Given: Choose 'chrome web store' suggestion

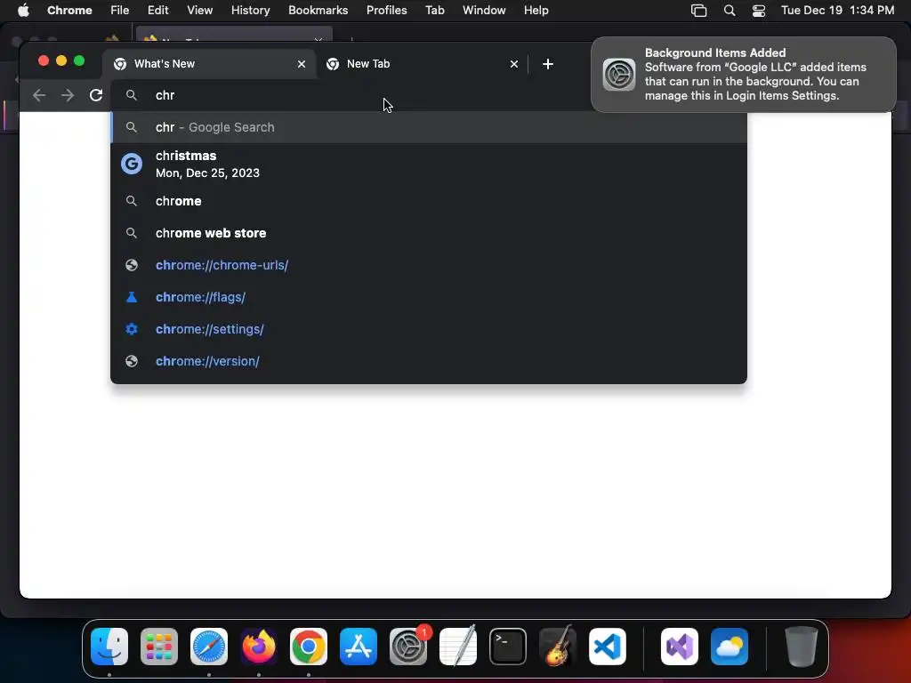Looking at the screenshot, I should tap(429, 233).
